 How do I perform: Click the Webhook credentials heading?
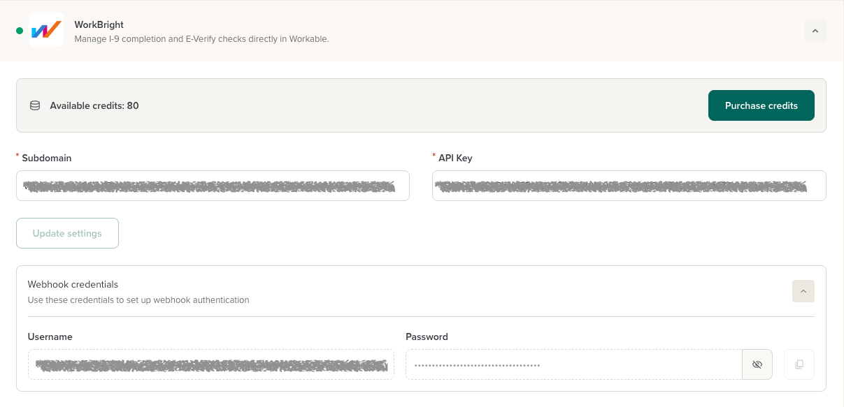(73, 284)
